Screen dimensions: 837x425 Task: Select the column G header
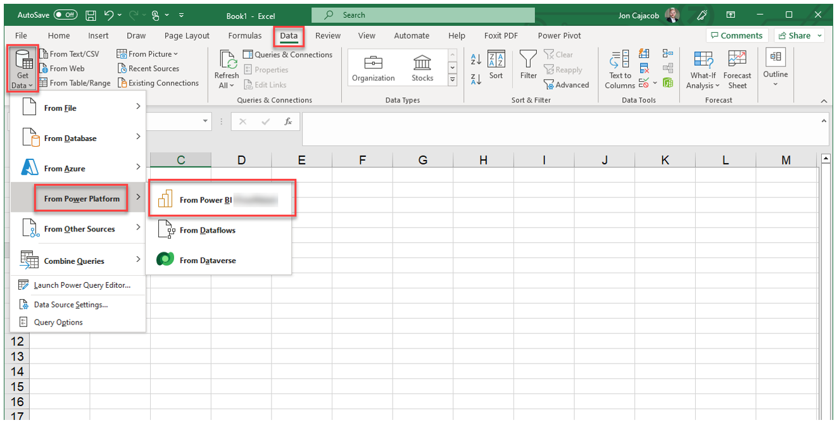click(422, 160)
